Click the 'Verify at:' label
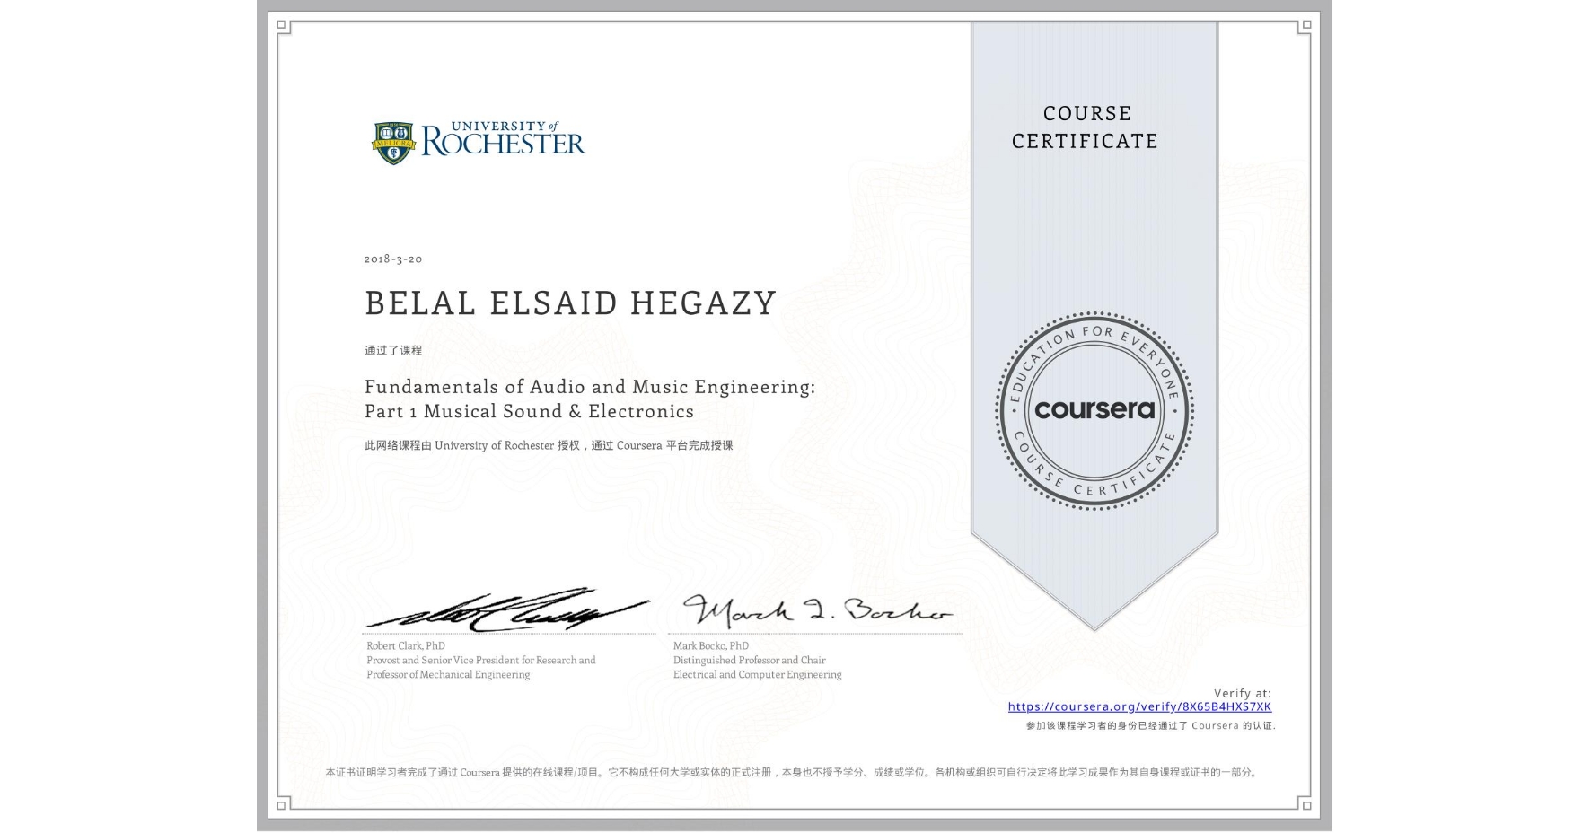 (1243, 693)
